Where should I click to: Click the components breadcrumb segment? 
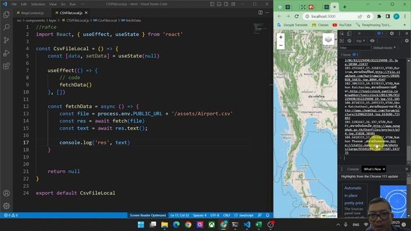(35, 20)
